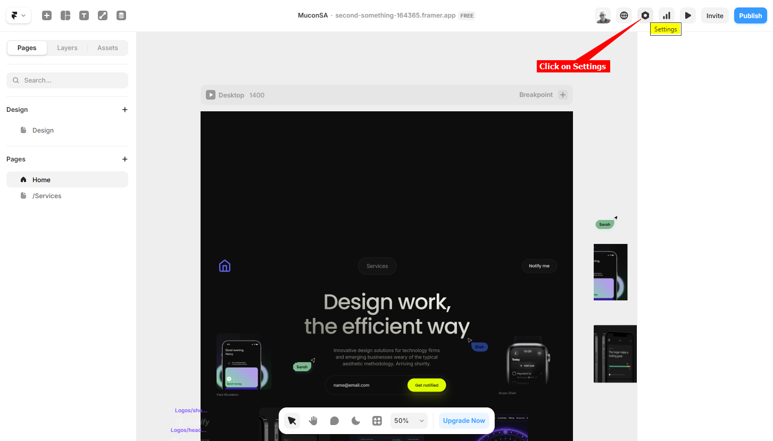Select the Text tool
Image resolution: width=773 pixels, height=441 pixels.
pyautogui.click(x=84, y=15)
